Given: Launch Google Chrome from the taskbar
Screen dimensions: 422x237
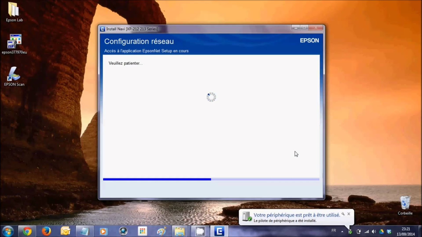Looking at the screenshot, I should [27, 231].
